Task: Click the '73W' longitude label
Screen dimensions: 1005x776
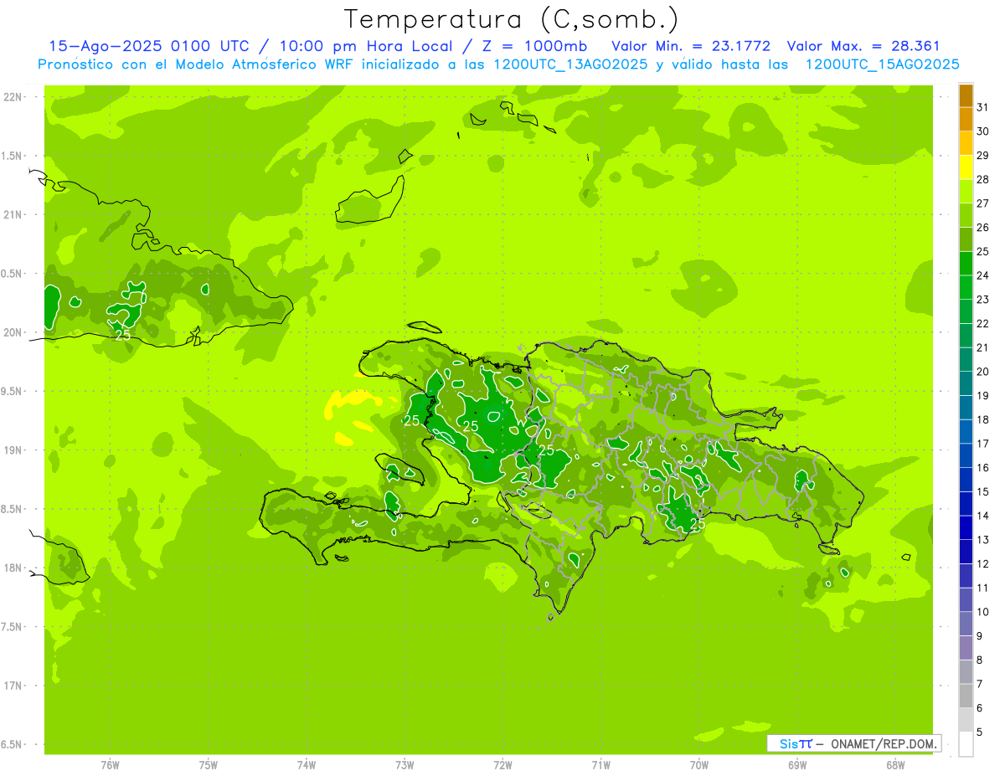Action: tap(405, 765)
